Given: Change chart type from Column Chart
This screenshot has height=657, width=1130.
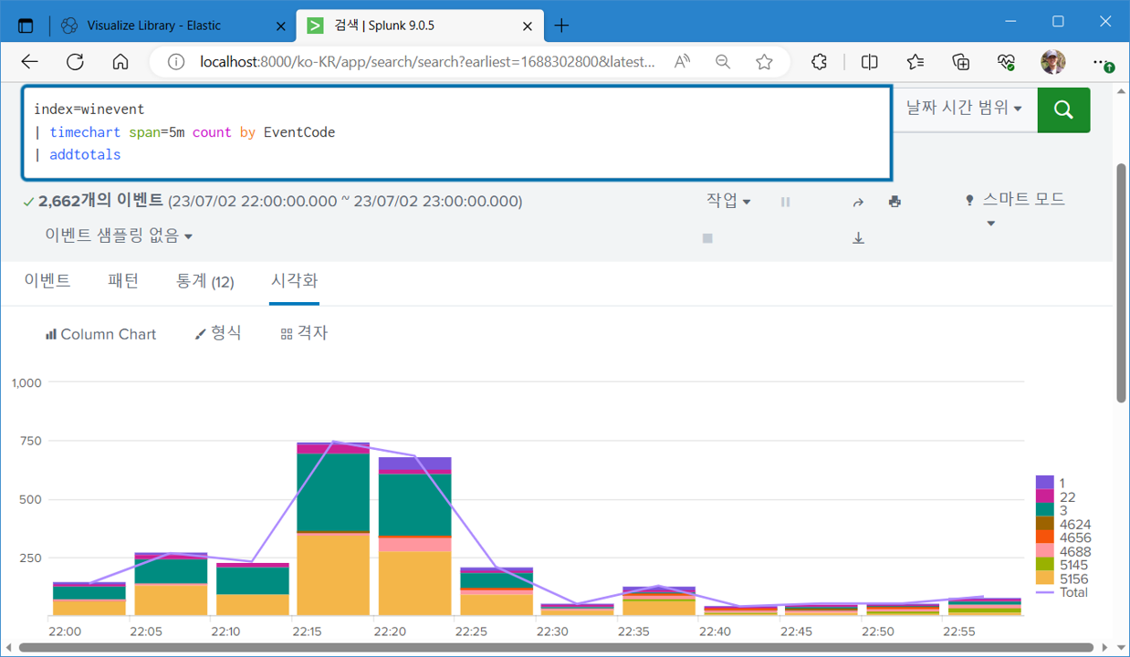Looking at the screenshot, I should (100, 334).
